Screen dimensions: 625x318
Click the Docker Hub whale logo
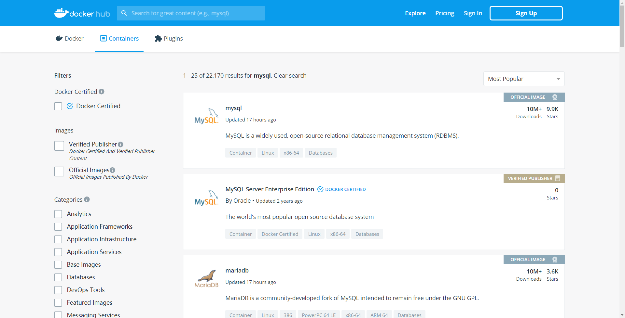(x=82, y=13)
